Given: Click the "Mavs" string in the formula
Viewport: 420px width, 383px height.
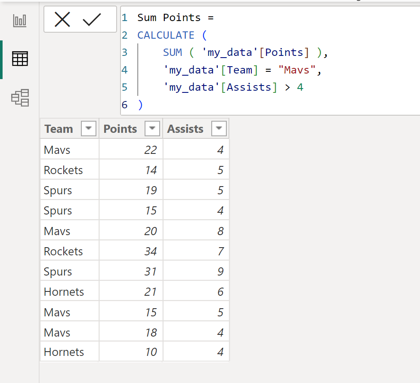Looking at the screenshot, I should (297, 69).
